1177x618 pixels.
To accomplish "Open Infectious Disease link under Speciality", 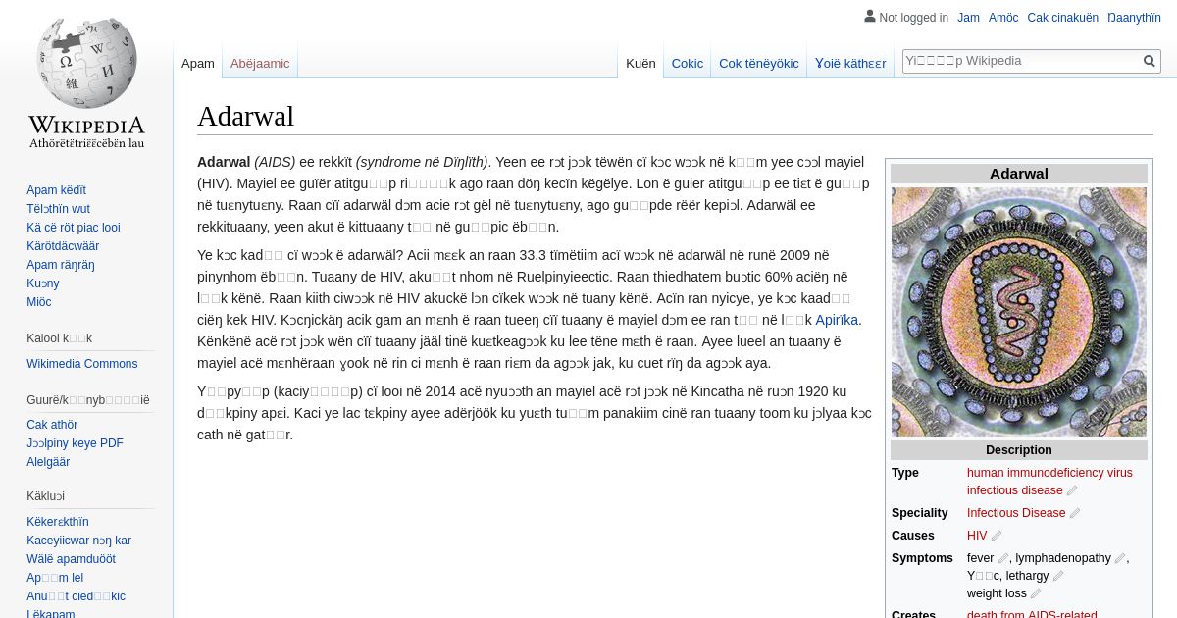I will 1016,513.
